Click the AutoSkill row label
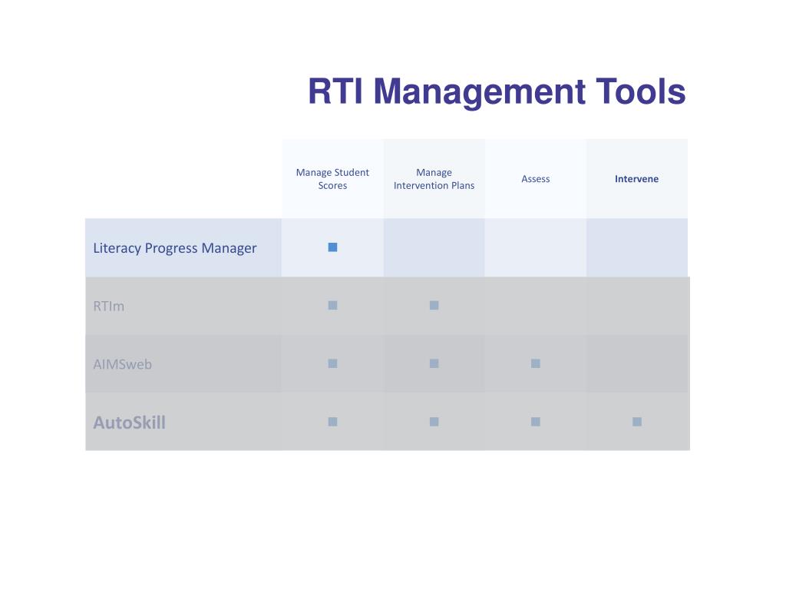Screen dimensions: 786x590 [x=129, y=423]
